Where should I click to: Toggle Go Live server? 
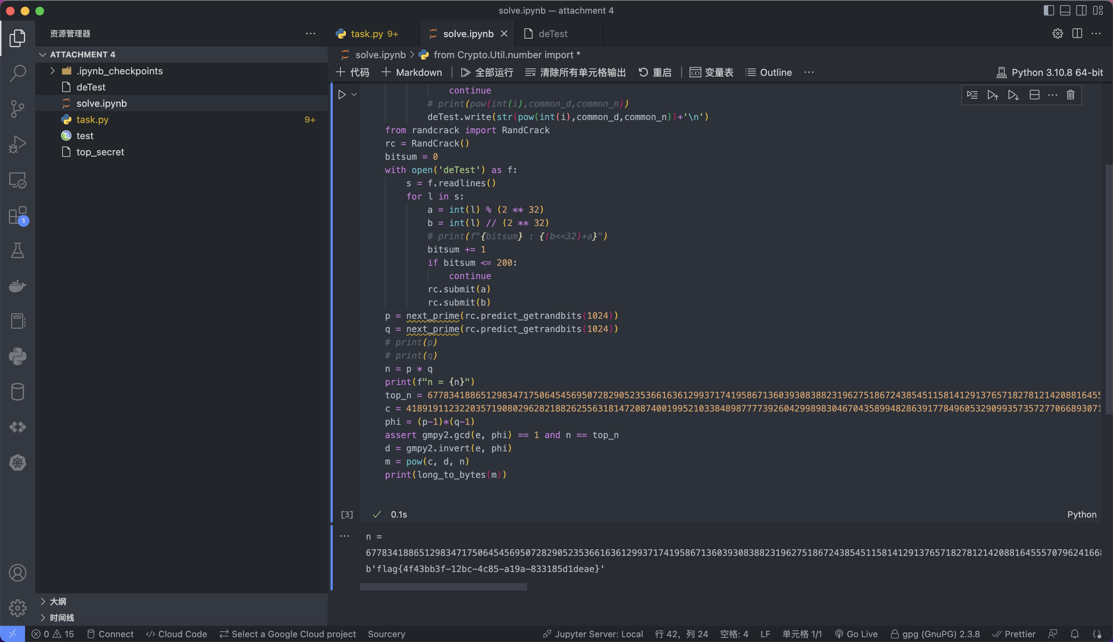click(856, 634)
